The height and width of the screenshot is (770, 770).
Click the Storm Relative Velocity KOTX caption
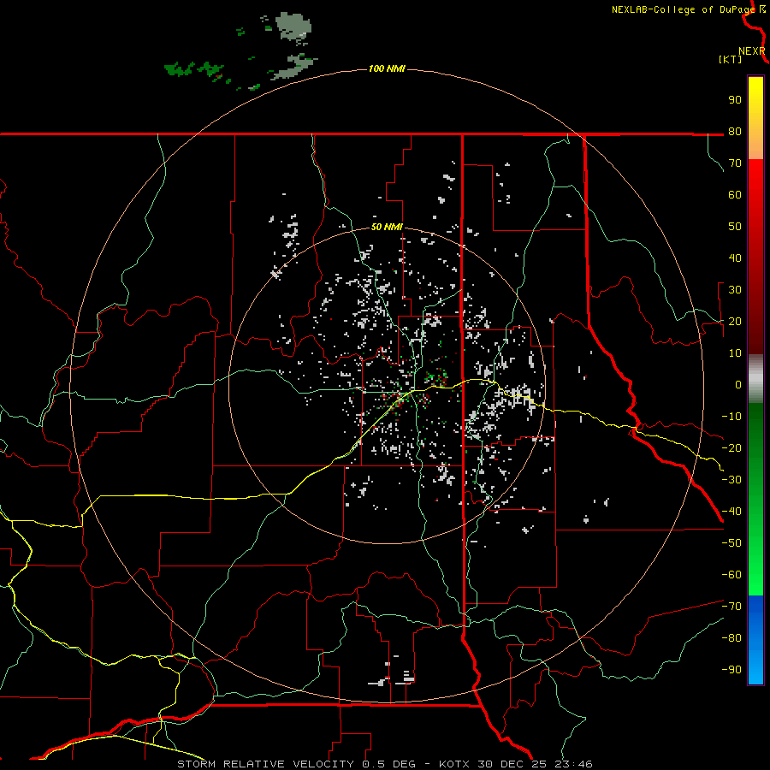point(384,764)
